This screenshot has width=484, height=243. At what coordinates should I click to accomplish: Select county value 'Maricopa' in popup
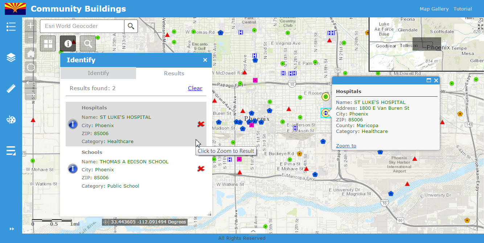click(x=367, y=125)
